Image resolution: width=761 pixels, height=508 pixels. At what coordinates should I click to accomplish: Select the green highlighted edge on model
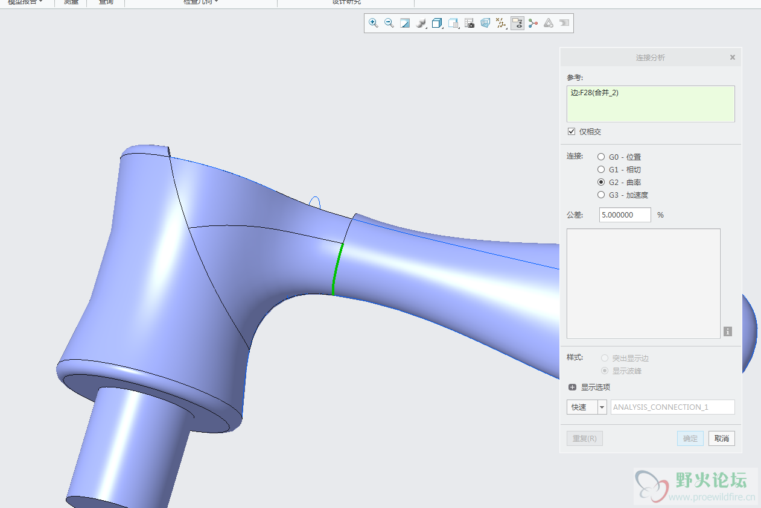[x=337, y=269]
